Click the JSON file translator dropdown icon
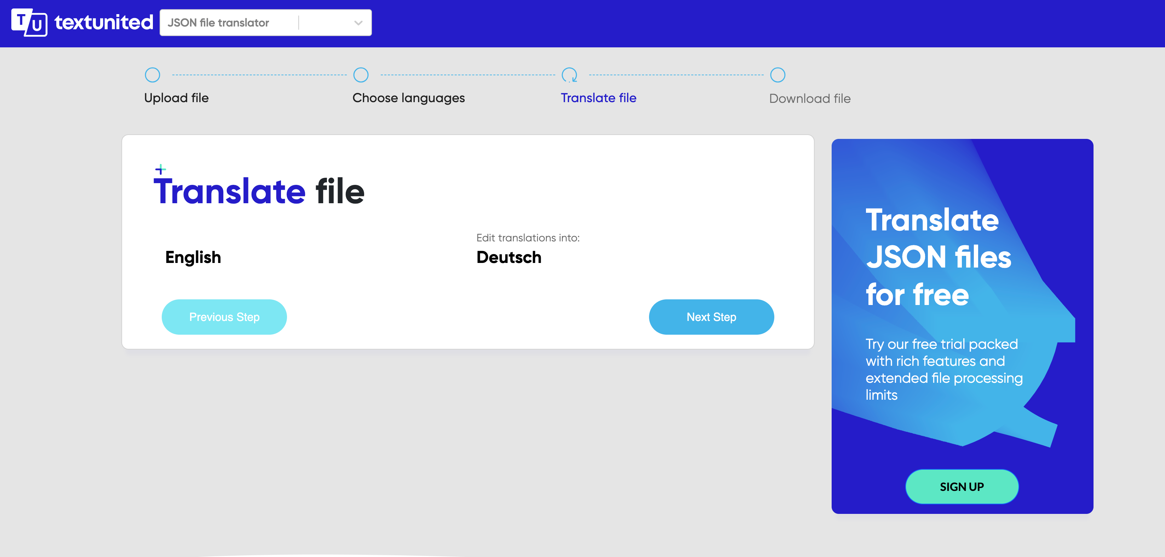 click(x=357, y=22)
